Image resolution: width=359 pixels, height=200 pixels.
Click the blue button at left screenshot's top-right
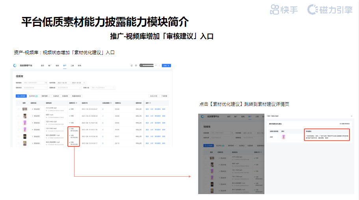tap(166, 65)
